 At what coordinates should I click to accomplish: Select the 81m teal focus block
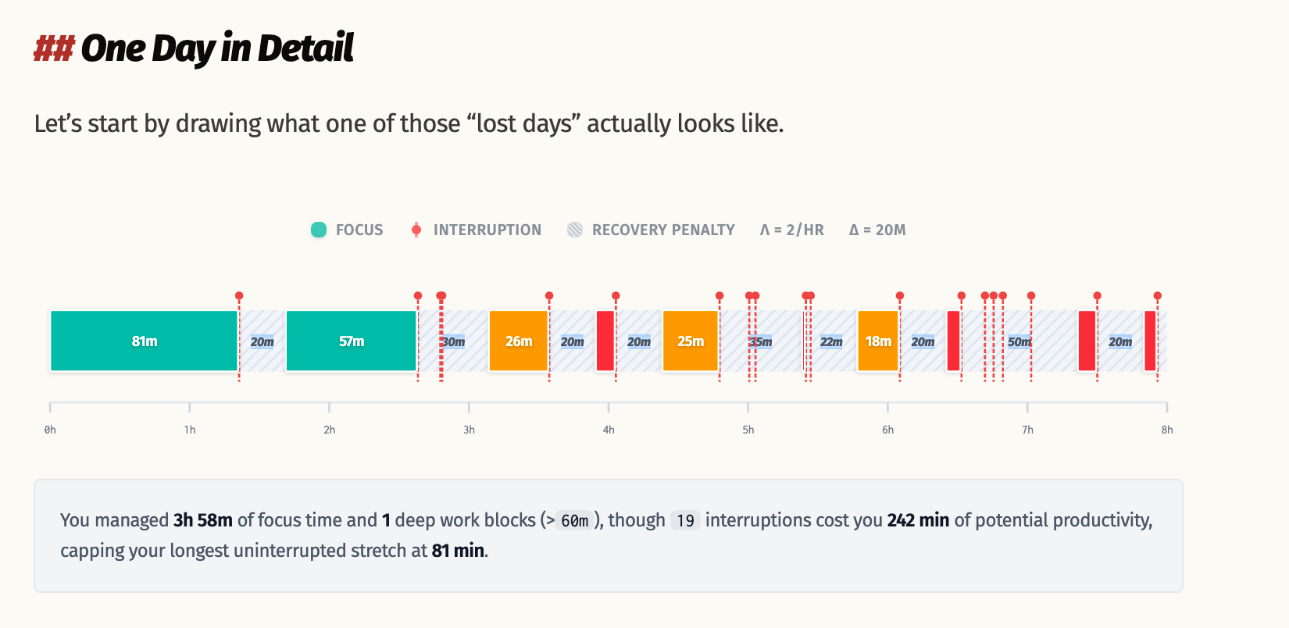click(x=144, y=341)
